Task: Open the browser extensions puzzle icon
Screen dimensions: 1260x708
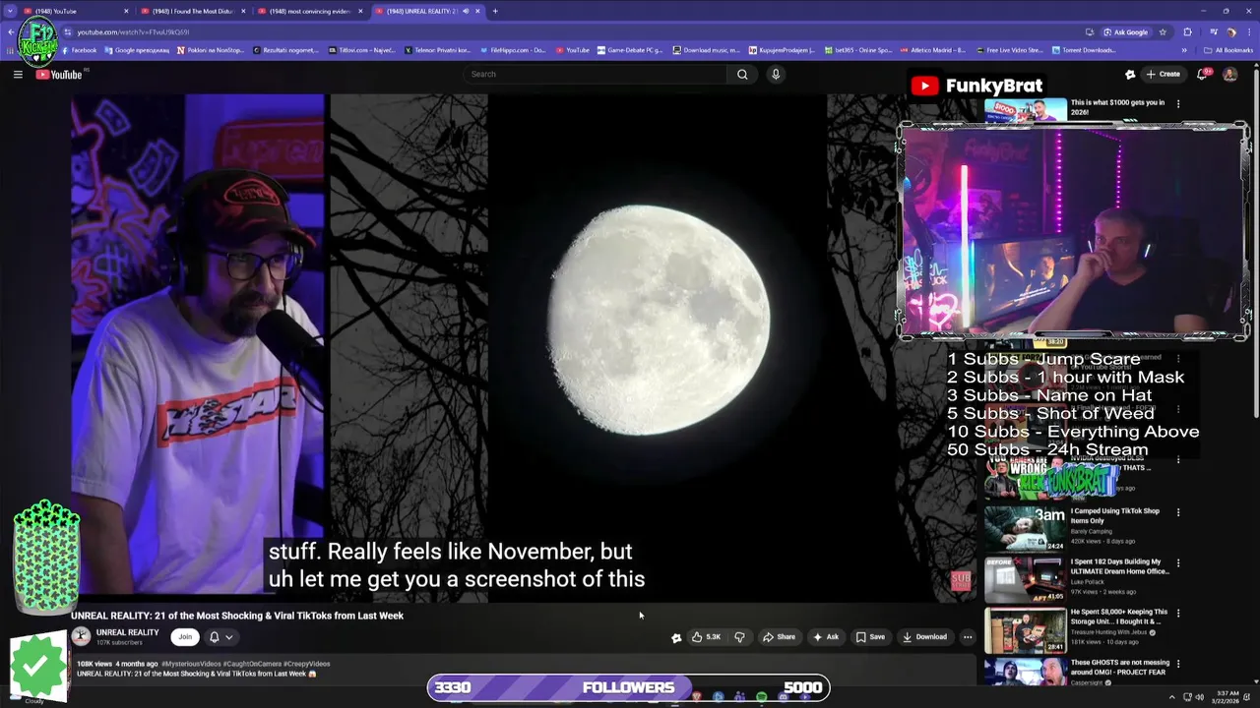Action: tap(1187, 31)
